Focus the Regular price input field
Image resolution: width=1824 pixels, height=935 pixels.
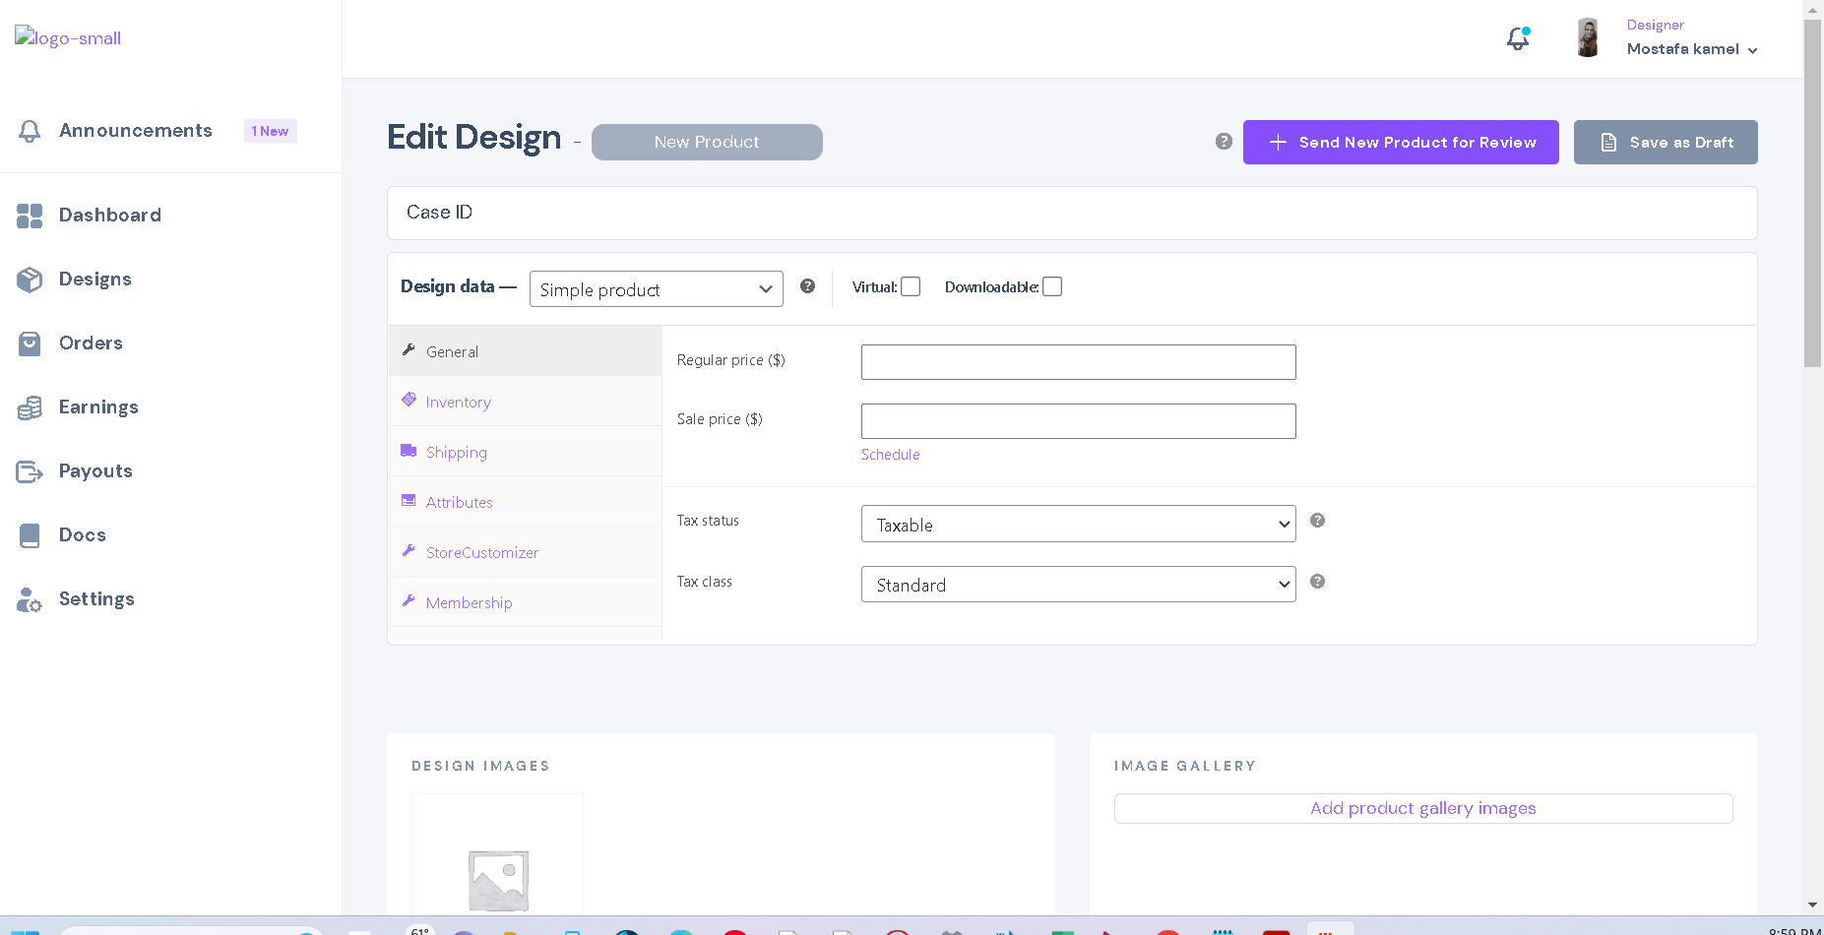tap(1078, 362)
